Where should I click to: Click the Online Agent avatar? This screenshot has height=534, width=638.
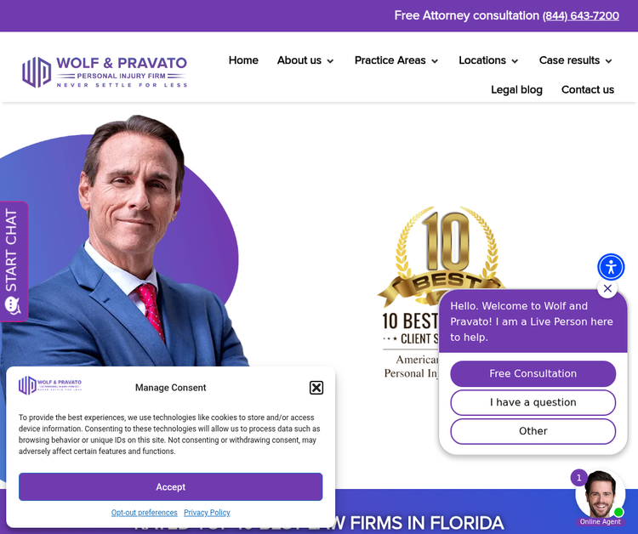[601, 497]
